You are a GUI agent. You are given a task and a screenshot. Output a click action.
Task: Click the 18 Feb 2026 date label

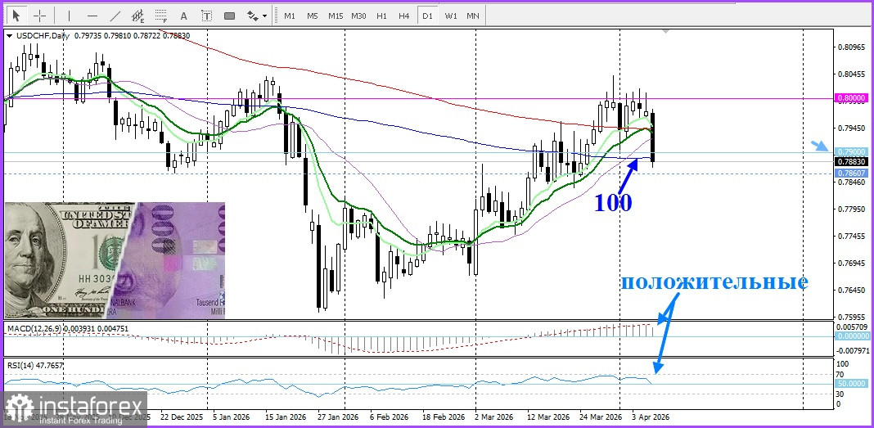tap(443, 417)
